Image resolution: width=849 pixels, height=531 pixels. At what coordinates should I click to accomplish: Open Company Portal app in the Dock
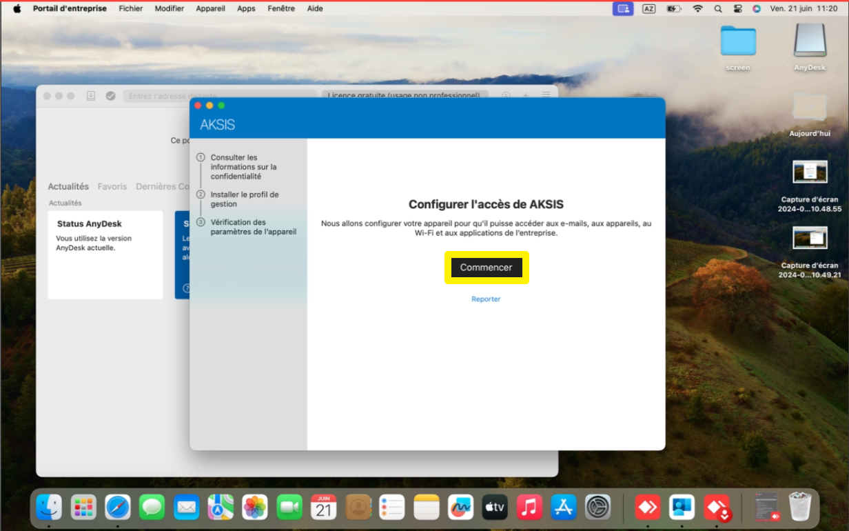(x=682, y=508)
